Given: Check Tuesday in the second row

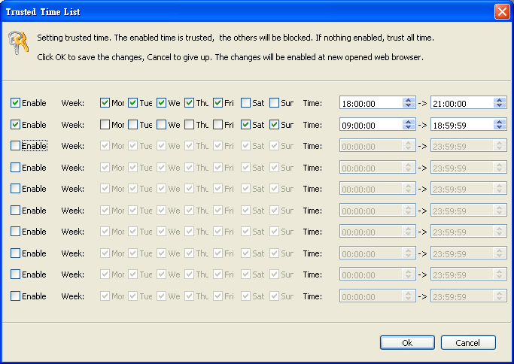Looking at the screenshot, I should (x=133, y=125).
